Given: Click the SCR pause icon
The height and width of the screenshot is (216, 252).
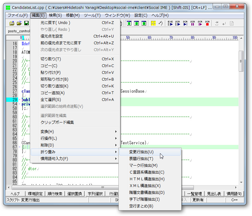Looking at the screenshot, I should tap(193, 23).
